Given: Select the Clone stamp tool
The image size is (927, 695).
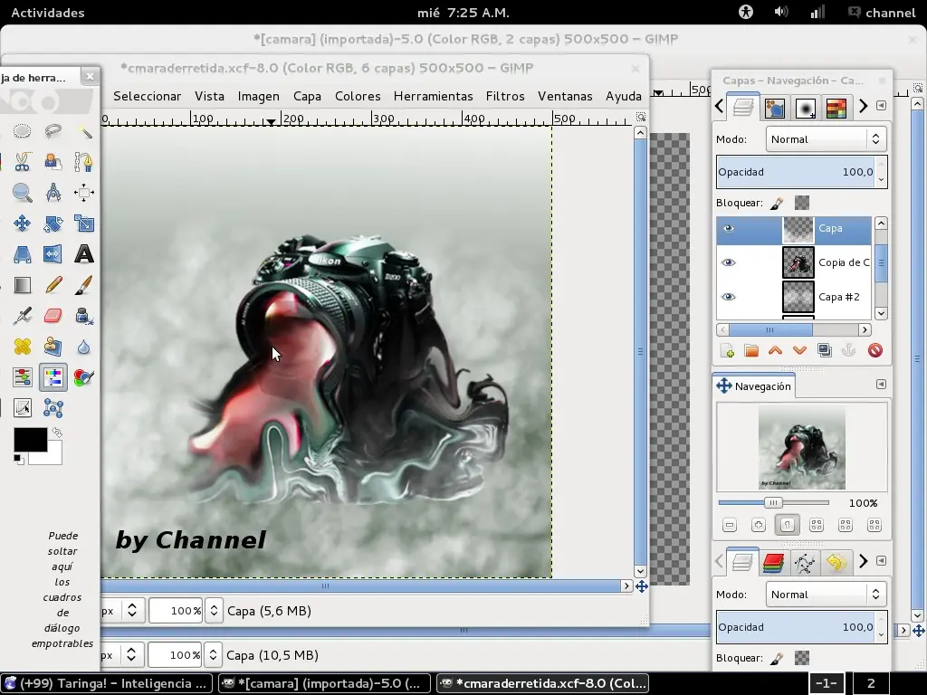Looking at the screenshot, I should tap(53, 347).
